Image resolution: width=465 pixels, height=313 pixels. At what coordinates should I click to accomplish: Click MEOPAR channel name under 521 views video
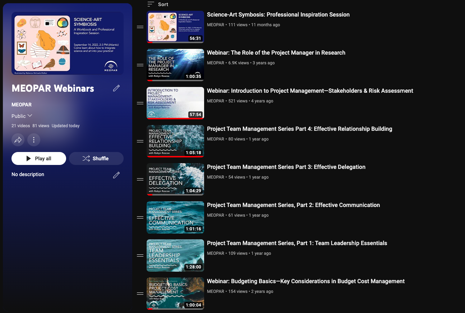click(x=216, y=101)
